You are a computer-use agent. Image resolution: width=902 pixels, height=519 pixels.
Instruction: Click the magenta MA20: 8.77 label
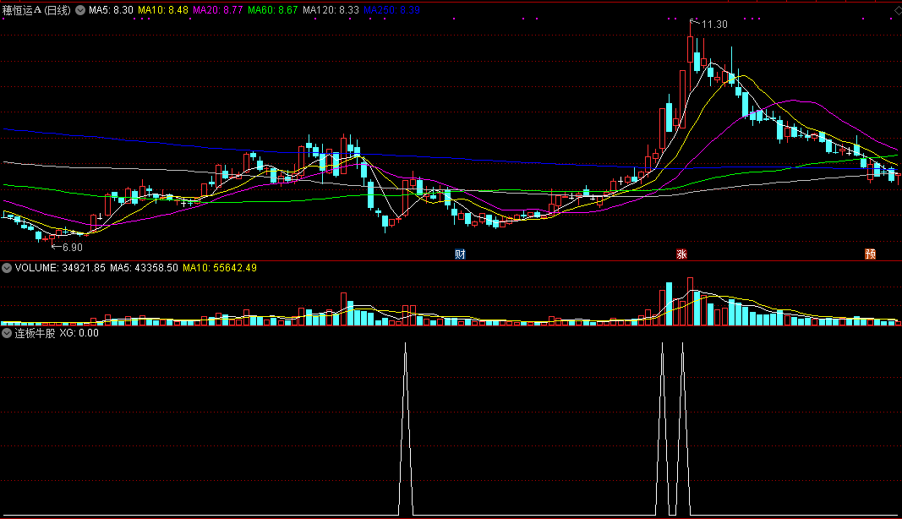pyautogui.click(x=217, y=10)
